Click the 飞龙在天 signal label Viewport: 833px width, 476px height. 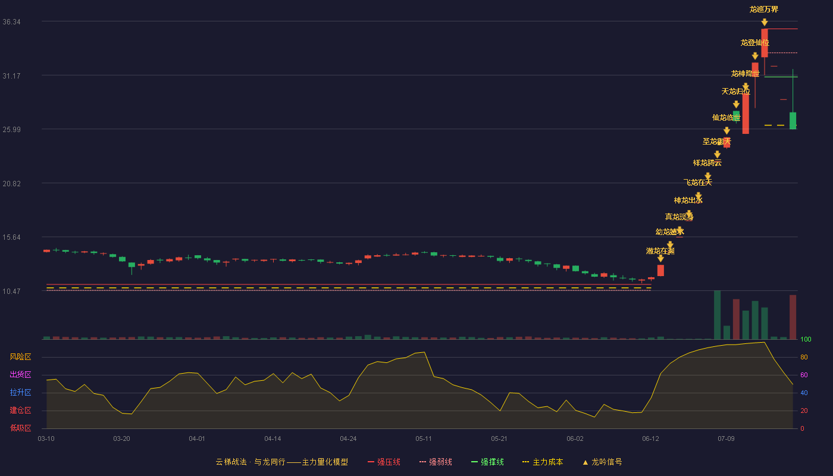[x=698, y=182]
